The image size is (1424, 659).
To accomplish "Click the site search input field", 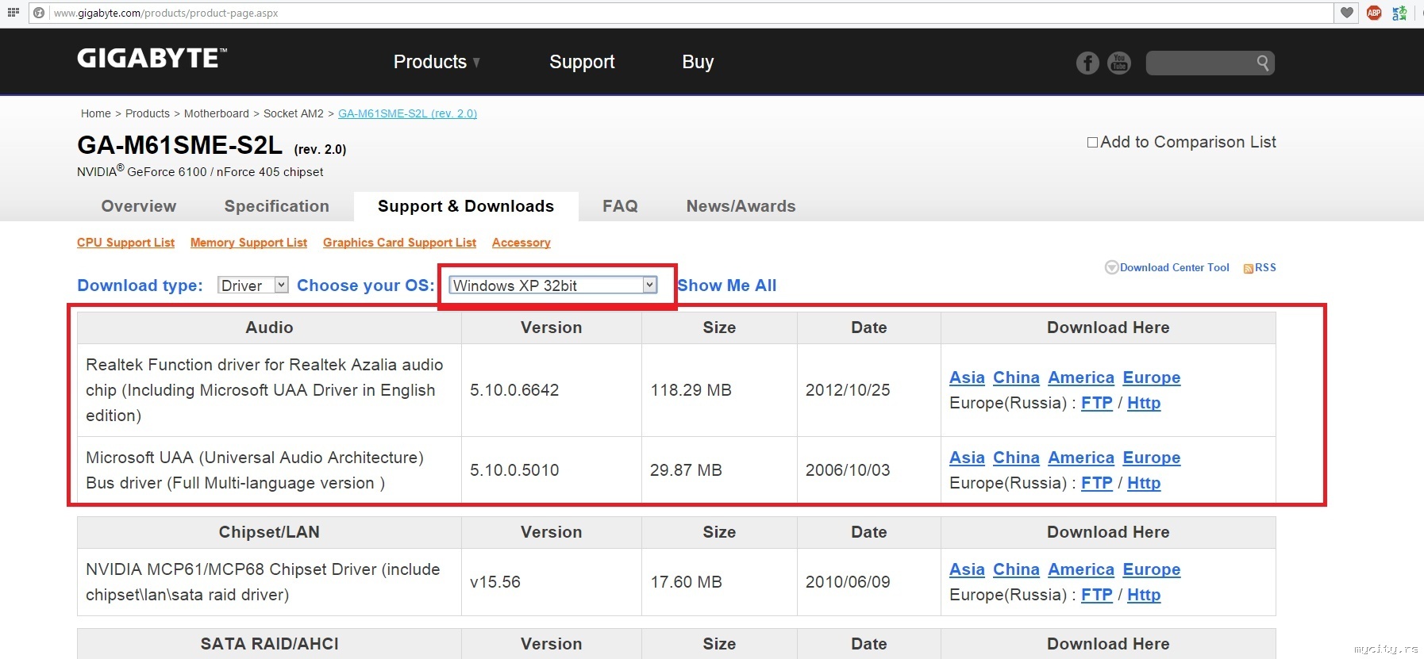I will (x=1199, y=63).
